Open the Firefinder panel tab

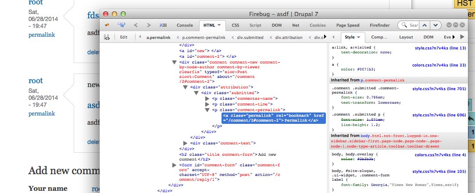click(x=379, y=25)
